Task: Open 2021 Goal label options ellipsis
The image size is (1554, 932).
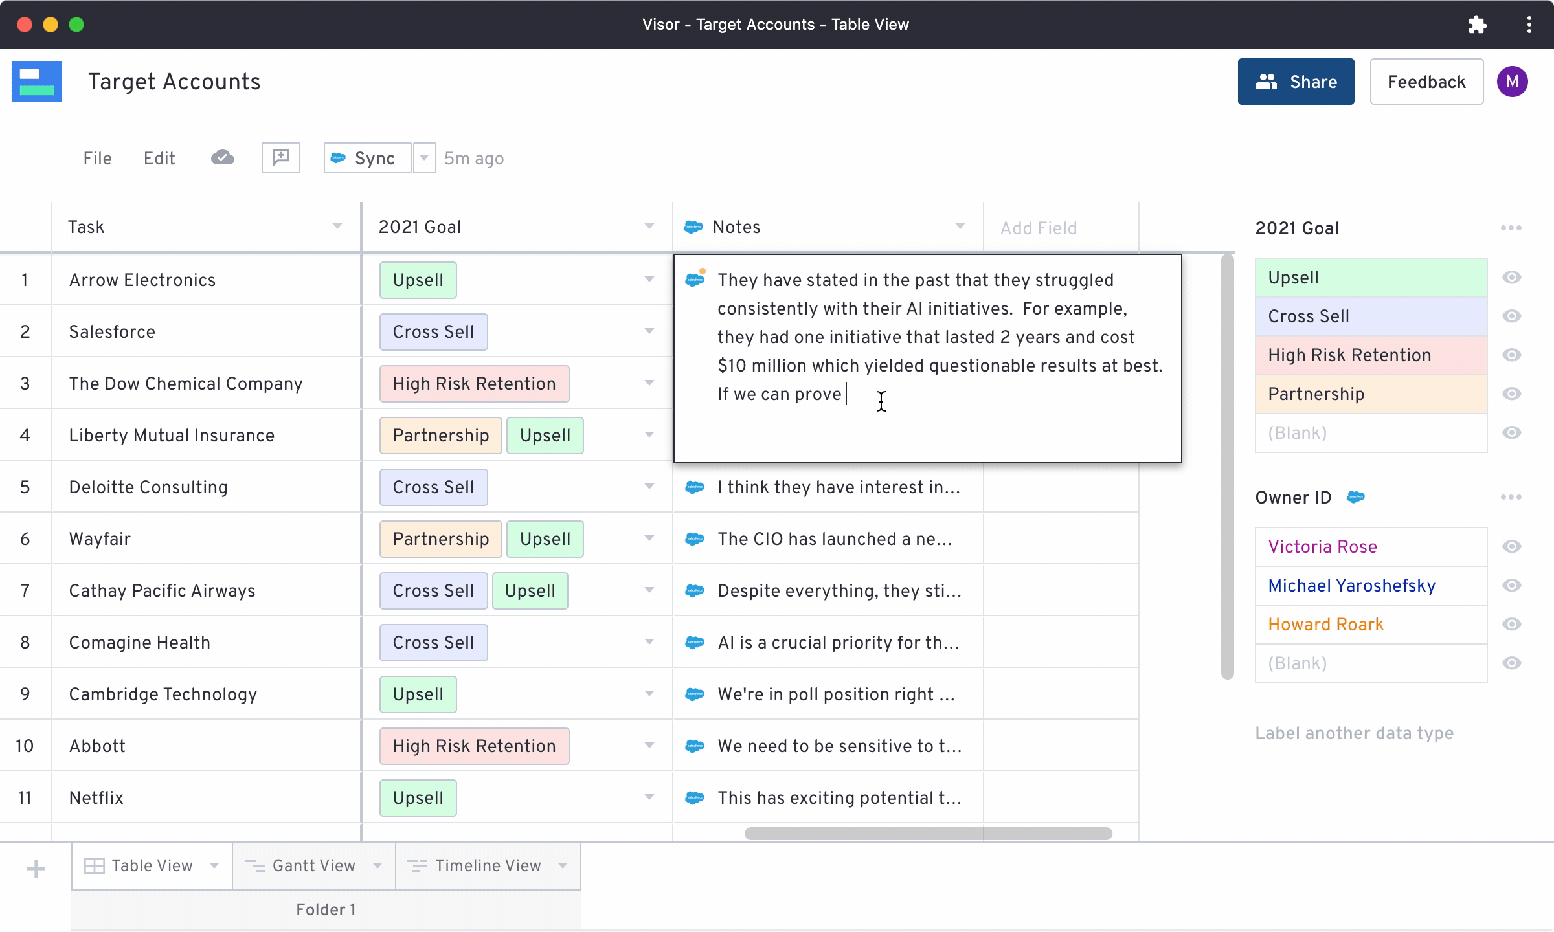Action: coord(1511,228)
